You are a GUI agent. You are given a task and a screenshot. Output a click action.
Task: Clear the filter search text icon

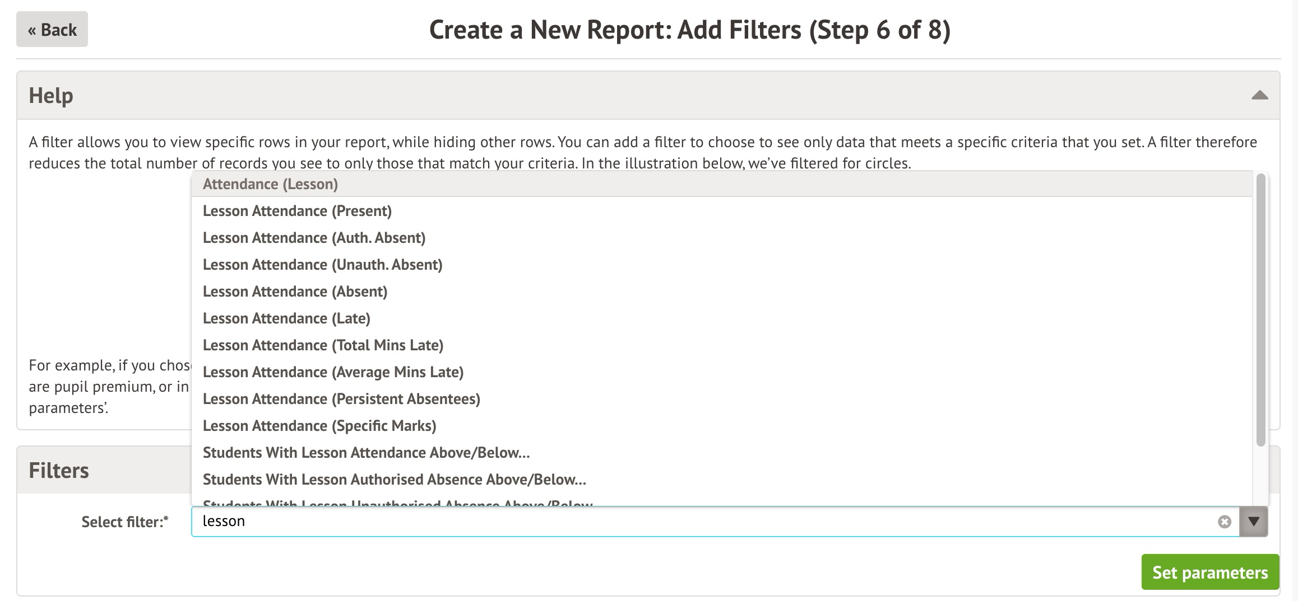click(1224, 522)
